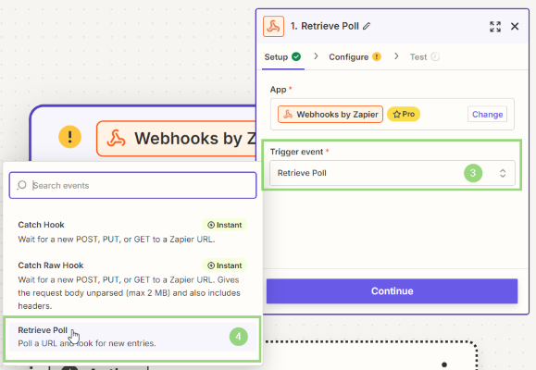536x370 pixels.
Task: Click the magnifier icon in Search events
Action: pyautogui.click(x=22, y=185)
